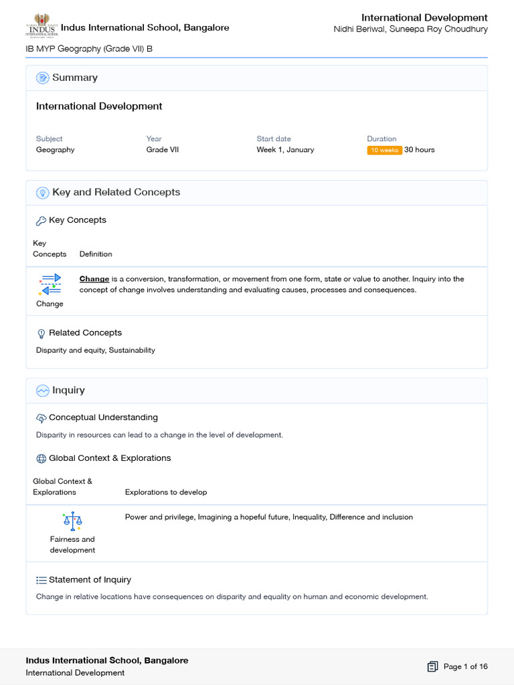Click the orange 10 weeks duration badge
This screenshot has width=514, height=685.
coord(384,150)
